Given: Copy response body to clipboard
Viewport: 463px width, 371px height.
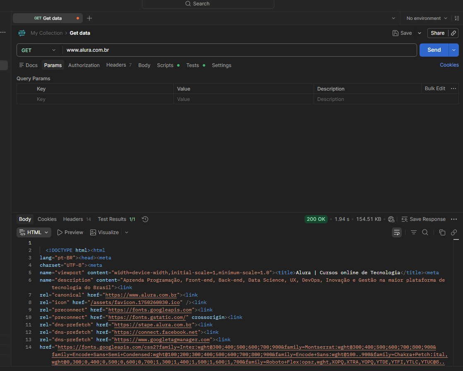Looking at the screenshot, I should [442, 232].
